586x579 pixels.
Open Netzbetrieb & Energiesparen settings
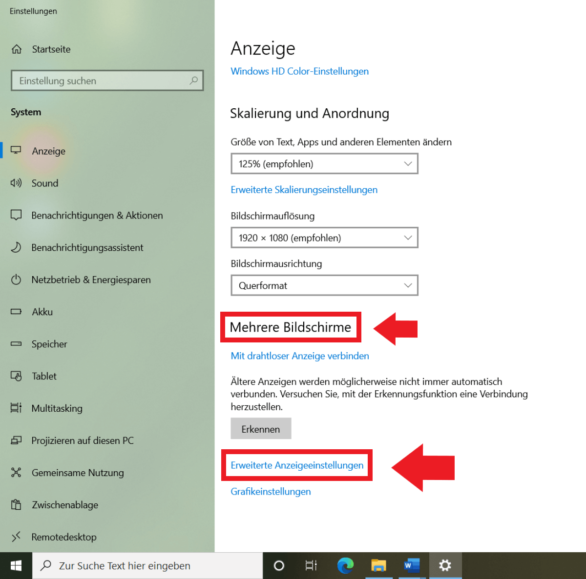(x=91, y=280)
